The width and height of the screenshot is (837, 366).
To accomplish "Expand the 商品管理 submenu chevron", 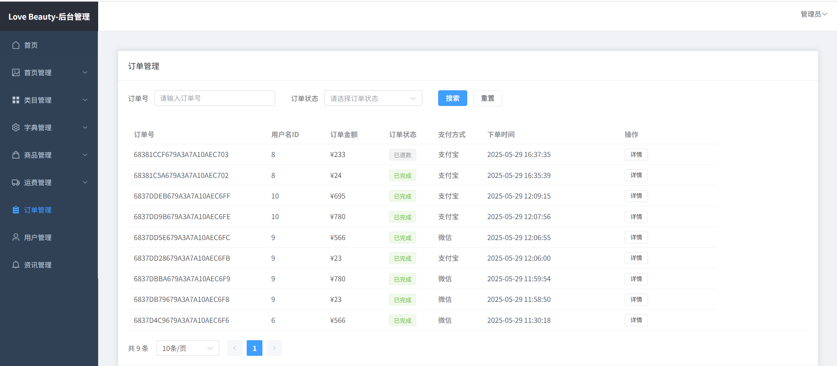I will click(85, 155).
